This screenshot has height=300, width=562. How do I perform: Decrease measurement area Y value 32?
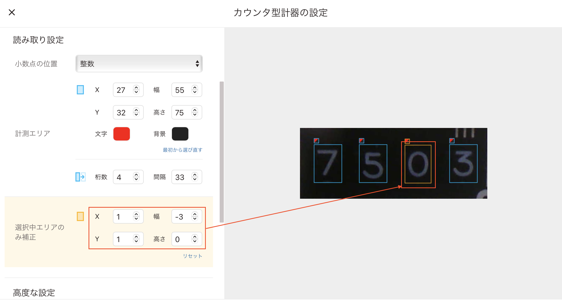(136, 115)
